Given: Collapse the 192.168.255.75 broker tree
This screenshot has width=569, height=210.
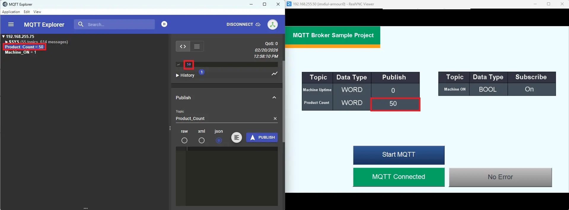Looking at the screenshot, I should (3, 37).
